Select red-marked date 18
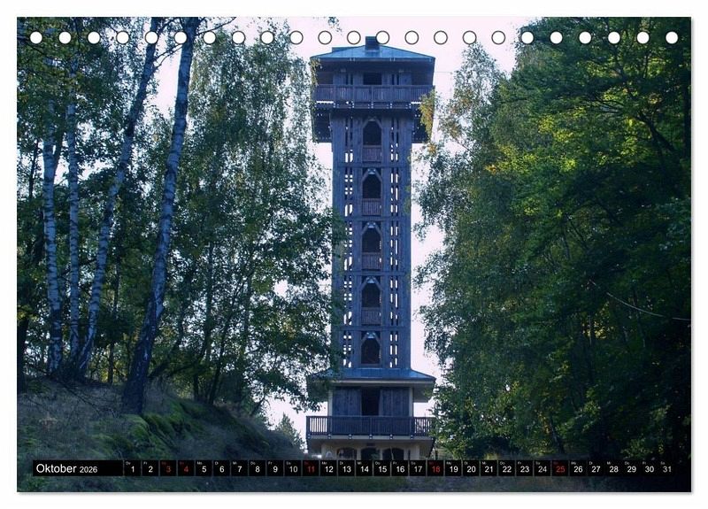708x509 pixels. pyautogui.click(x=435, y=468)
